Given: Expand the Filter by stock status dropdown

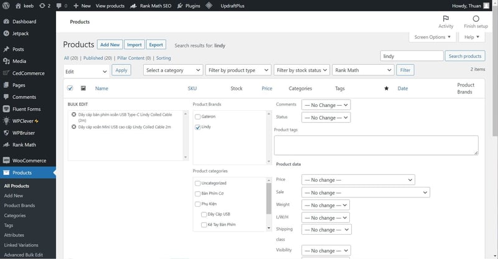Looking at the screenshot, I should [301, 70].
